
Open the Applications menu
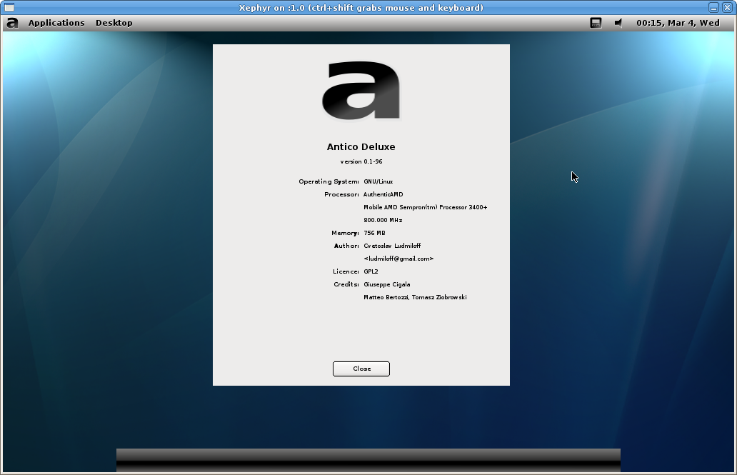pos(56,23)
